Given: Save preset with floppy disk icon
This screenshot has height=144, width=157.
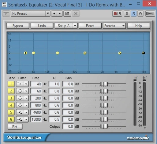Looking at the screenshot, I should [x=67, y=14].
